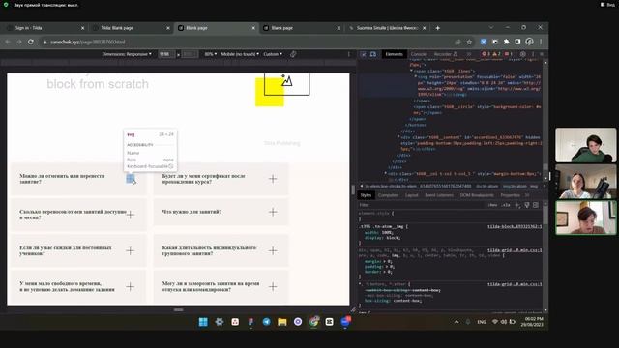
Task: Open the Extensions puzzle piece icon
Action: tap(507, 42)
